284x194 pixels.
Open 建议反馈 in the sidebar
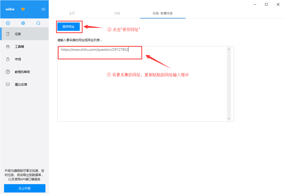24,84
